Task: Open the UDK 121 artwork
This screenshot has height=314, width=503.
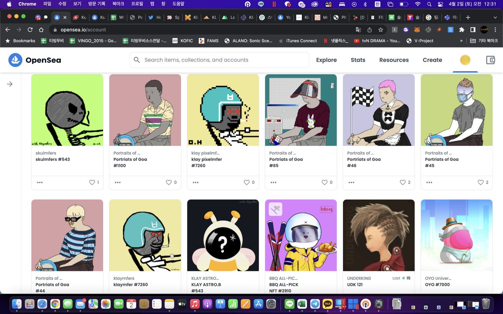Action: (x=379, y=235)
